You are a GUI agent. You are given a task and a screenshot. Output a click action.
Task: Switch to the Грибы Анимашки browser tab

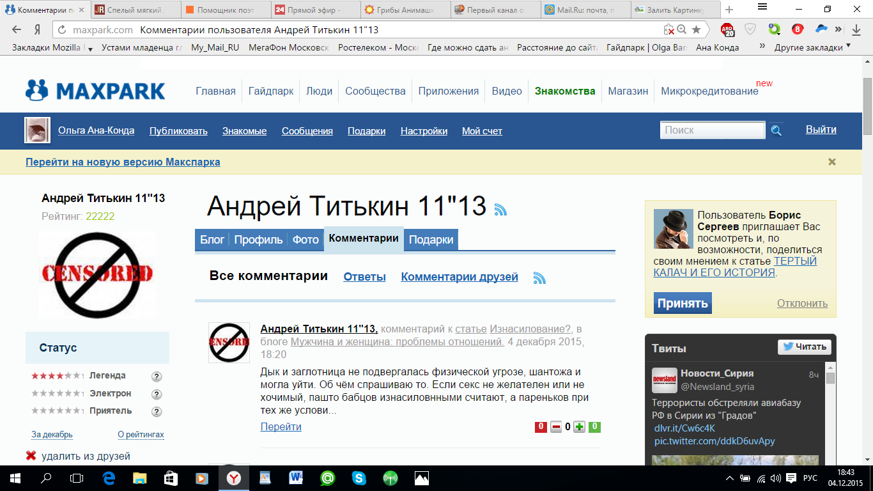pos(405,10)
